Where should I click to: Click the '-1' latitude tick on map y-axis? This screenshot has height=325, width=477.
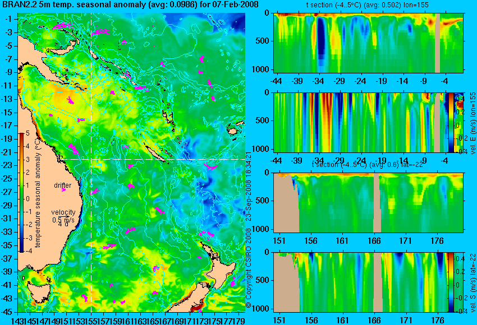[8, 19]
